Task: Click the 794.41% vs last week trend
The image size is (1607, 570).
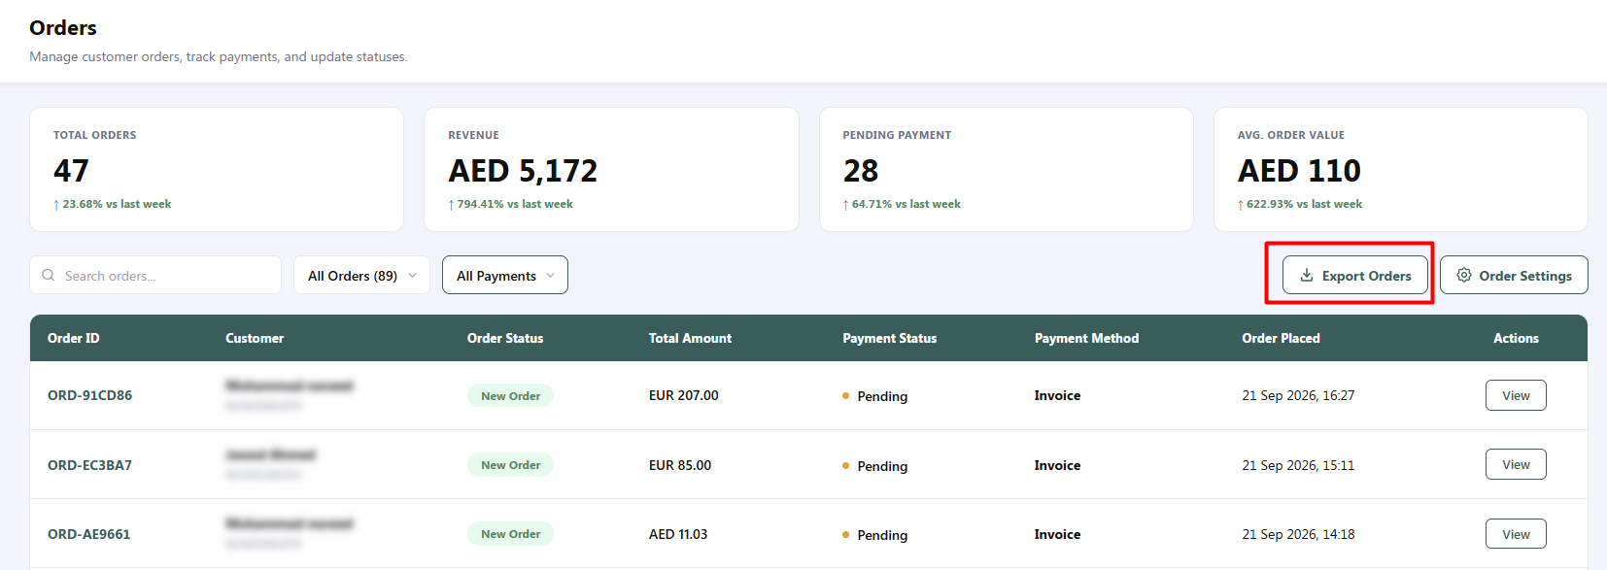Action: click(510, 204)
